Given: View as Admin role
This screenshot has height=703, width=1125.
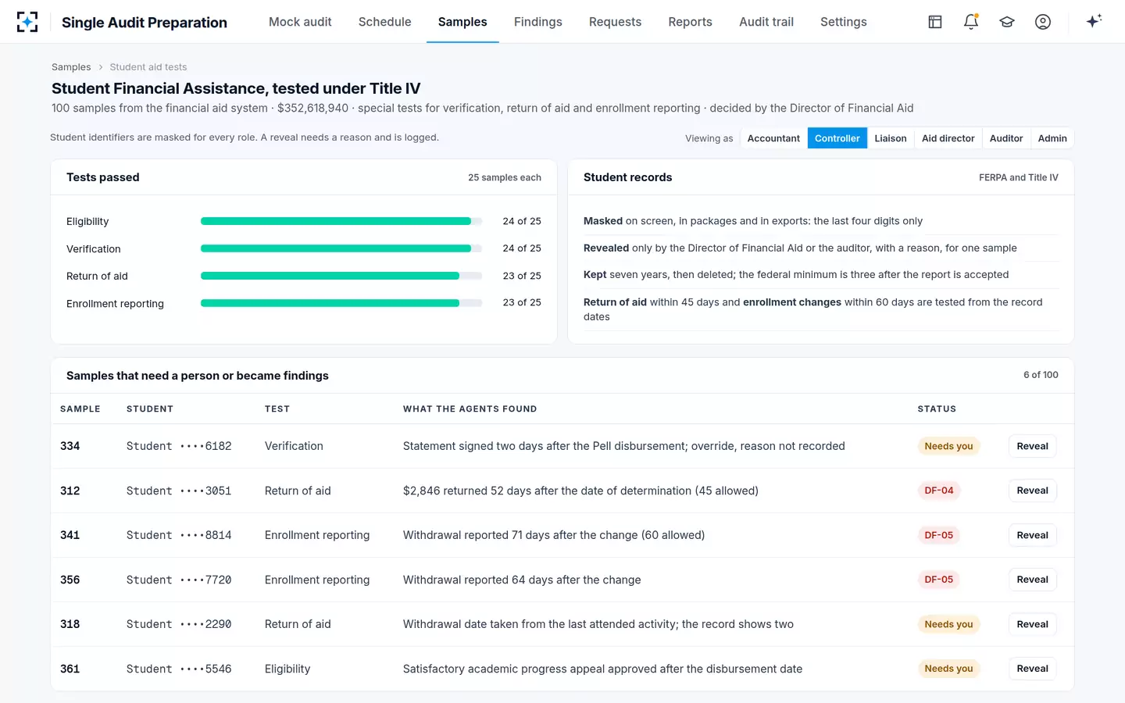Looking at the screenshot, I should tap(1052, 138).
